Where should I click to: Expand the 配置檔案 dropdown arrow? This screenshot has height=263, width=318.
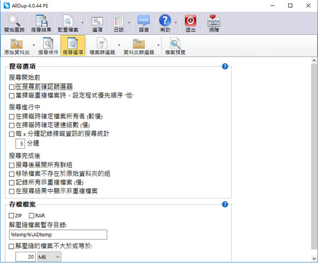pos(82,22)
